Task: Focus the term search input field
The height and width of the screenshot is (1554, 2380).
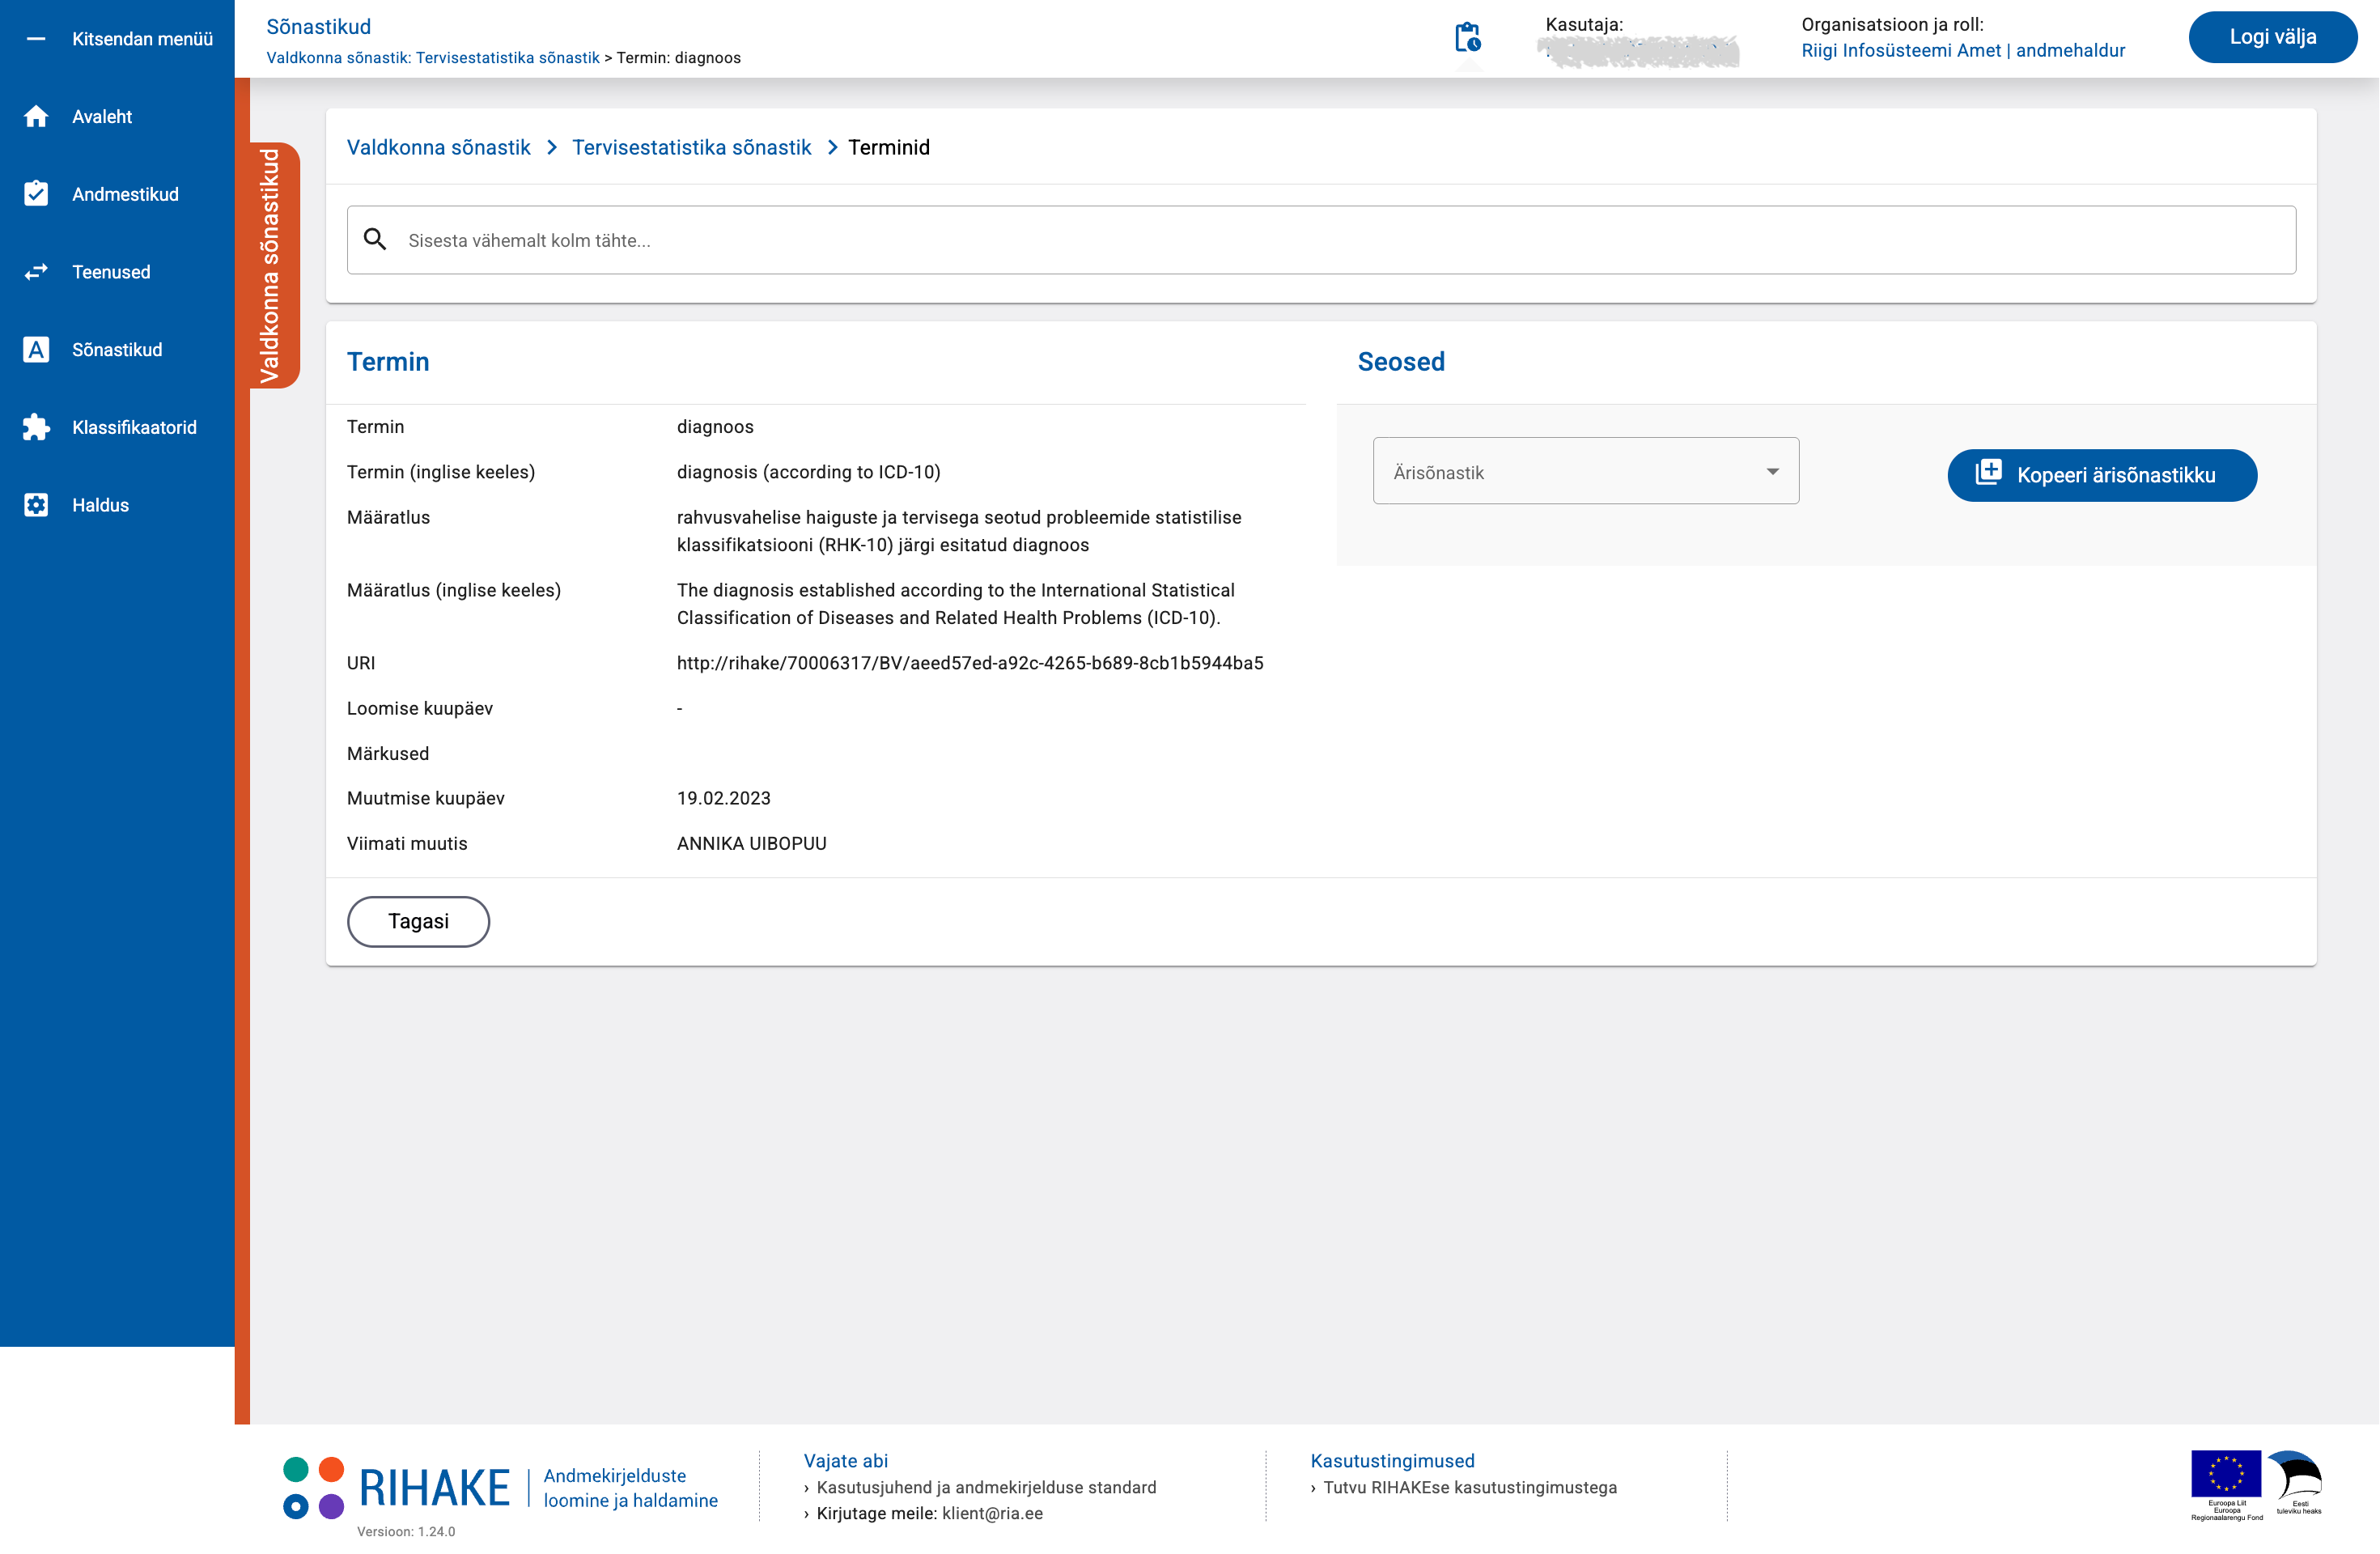Action: coord(1340,240)
